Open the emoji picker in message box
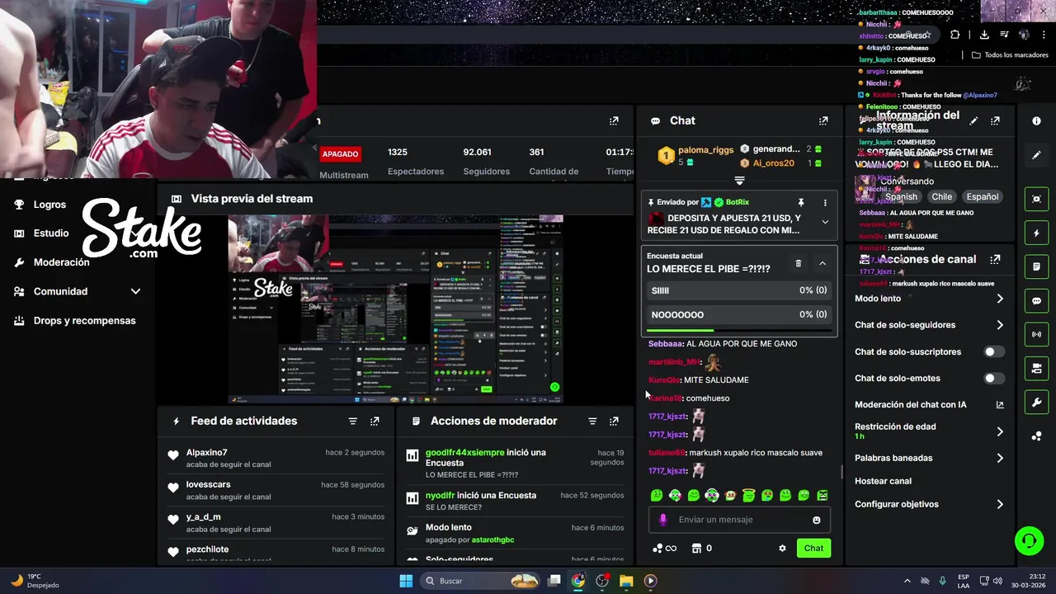This screenshot has height=594, width=1056. (x=817, y=520)
